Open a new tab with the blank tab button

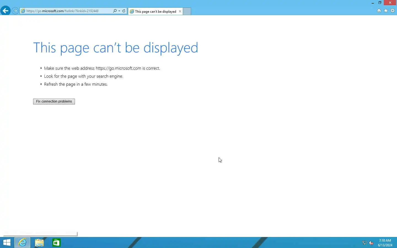pyautogui.click(x=187, y=11)
